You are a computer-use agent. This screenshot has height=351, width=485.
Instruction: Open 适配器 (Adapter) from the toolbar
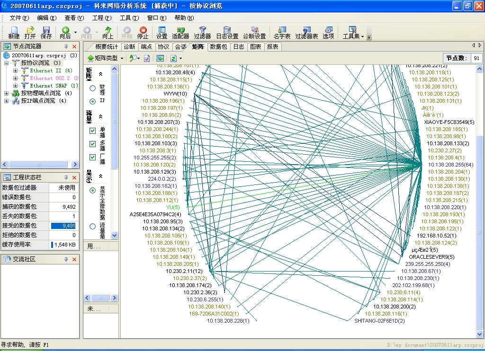180,32
